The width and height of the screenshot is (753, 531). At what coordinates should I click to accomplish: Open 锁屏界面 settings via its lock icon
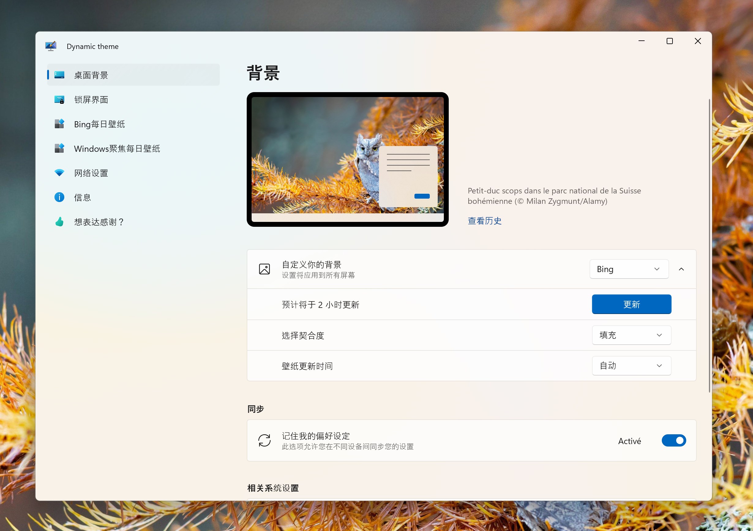(x=59, y=99)
